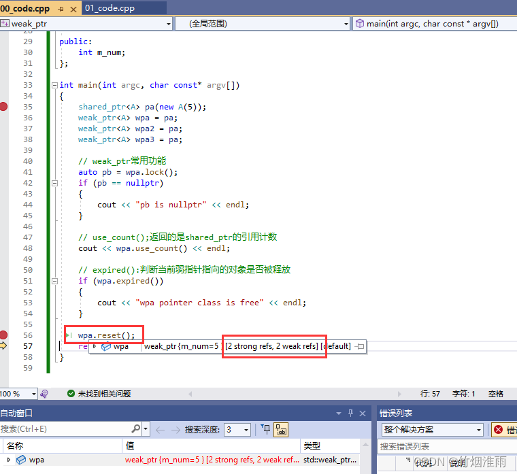
Task: Focus the 搜索(Ctrl+E) search box
Action: coord(65,429)
